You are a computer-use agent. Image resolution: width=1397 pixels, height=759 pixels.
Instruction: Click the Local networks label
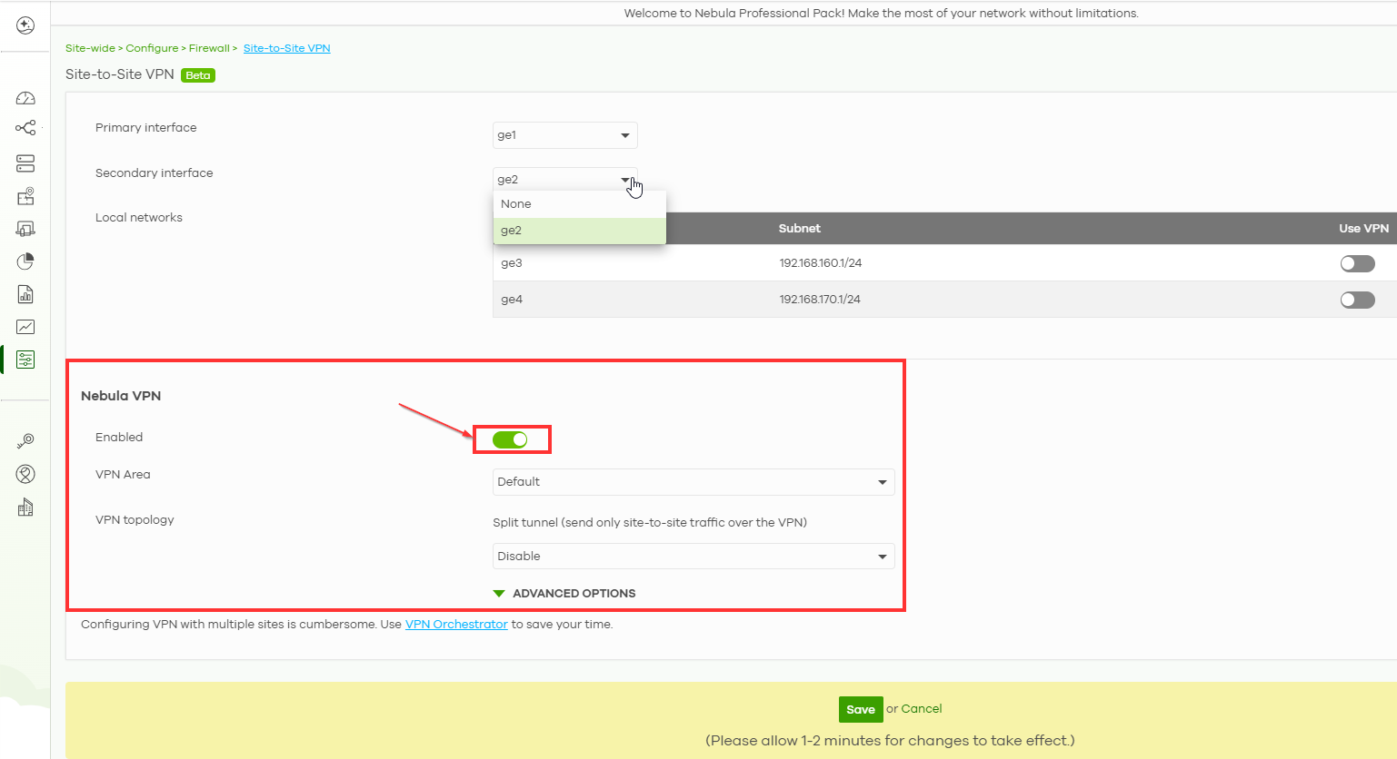coord(139,218)
